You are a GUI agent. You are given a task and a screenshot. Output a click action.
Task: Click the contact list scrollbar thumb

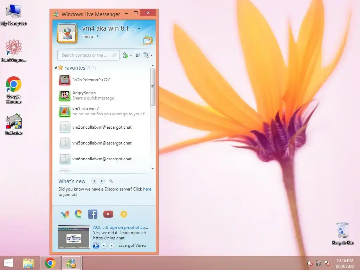[x=153, y=87]
